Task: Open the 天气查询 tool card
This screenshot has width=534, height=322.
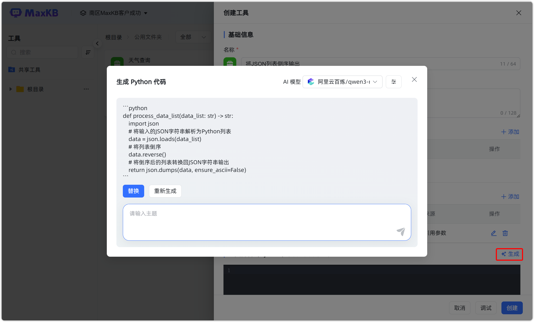Action: pos(139,60)
